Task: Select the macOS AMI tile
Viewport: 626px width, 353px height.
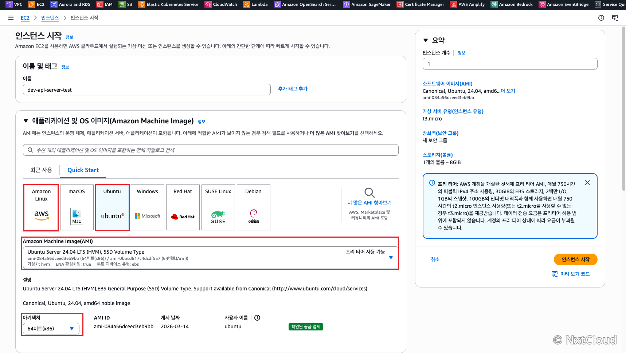Action: (77, 207)
